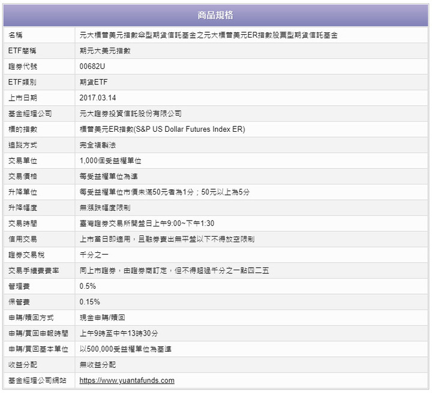Click the trading unit 1,000個受益權單位
Viewport: 432px width, 393px height.
tap(110, 161)
